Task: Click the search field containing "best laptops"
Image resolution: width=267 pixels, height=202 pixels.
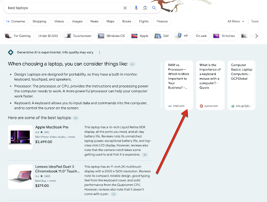Action: point(64,8)
